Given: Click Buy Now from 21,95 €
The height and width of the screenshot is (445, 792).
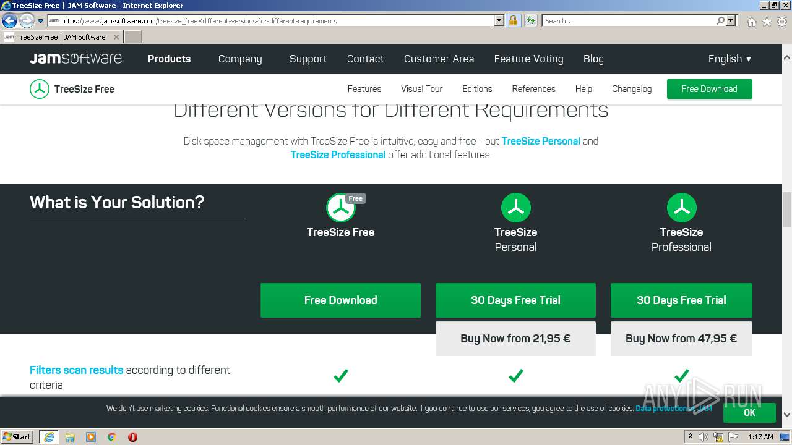Looking at the screenshot, I should [515, 339].
